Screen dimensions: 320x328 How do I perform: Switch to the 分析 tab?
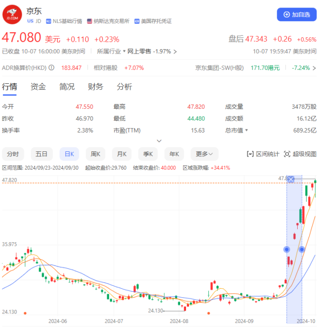tap(124, 87)
